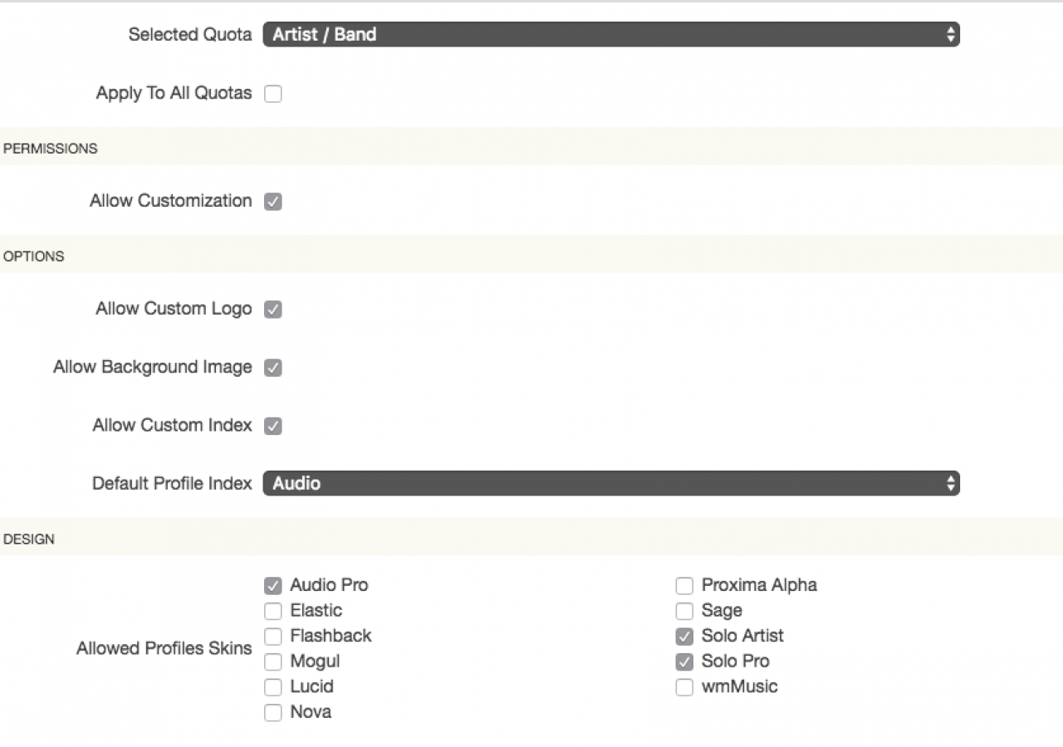1063x747 pixels.
Task: Tick the Lucid skin checkbox
Action: tap(273, 687)
